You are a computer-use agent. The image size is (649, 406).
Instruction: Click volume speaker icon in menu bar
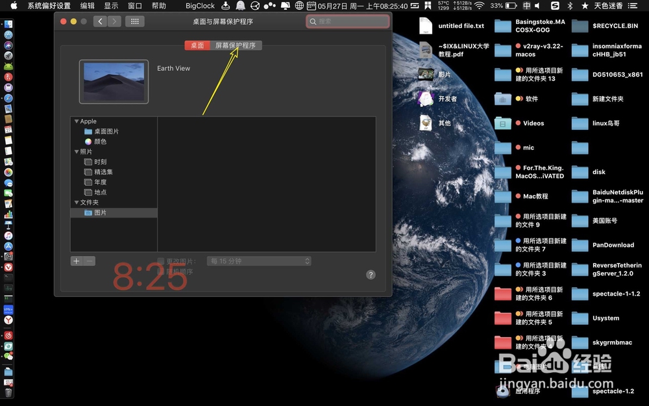click(537, 6)
